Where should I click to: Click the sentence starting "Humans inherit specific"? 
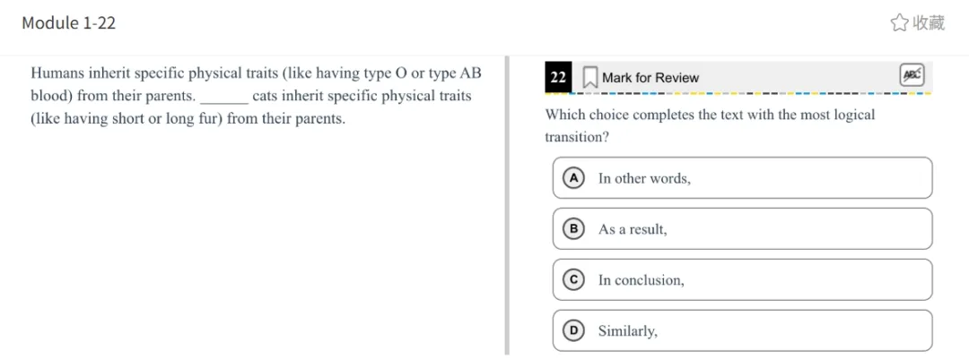click(x=256, y=73)
